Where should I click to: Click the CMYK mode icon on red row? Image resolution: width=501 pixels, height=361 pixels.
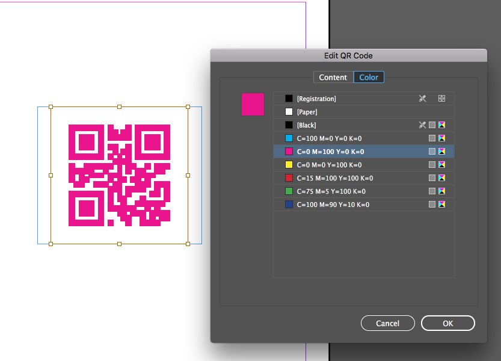442,177
